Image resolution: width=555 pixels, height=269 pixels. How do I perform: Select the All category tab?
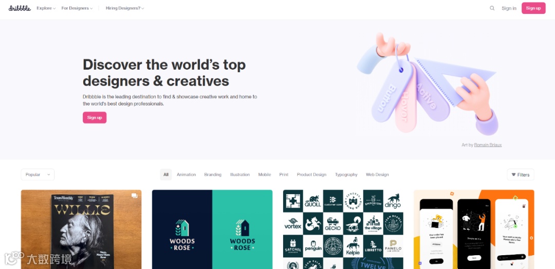(x=165, y=174)
